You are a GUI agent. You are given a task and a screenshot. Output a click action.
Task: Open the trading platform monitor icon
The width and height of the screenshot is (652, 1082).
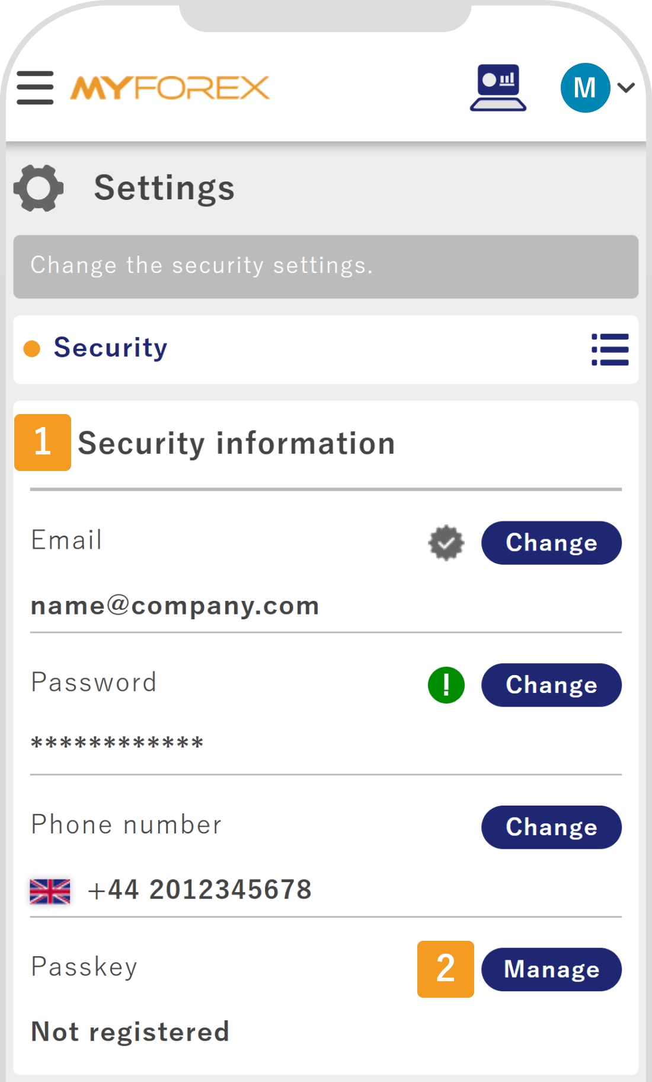point(498,89)
